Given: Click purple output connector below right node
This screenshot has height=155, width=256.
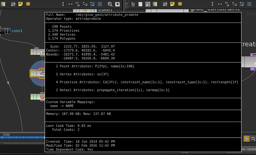Looking at the screenshot, I should point(253,69).
